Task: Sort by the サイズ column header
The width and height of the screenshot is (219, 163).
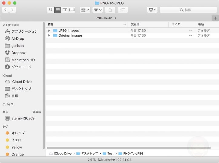Action: 182,24
